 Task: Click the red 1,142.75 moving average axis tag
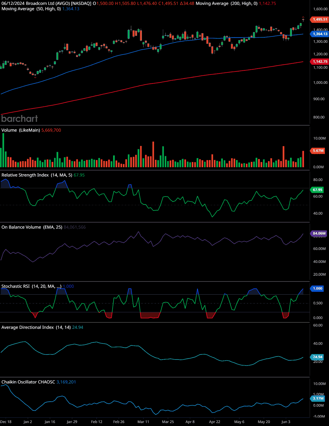tap(320, 62)
